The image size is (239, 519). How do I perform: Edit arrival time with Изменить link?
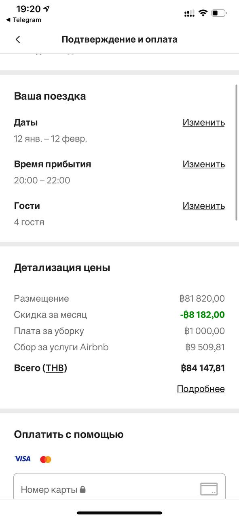click(203, 164)
